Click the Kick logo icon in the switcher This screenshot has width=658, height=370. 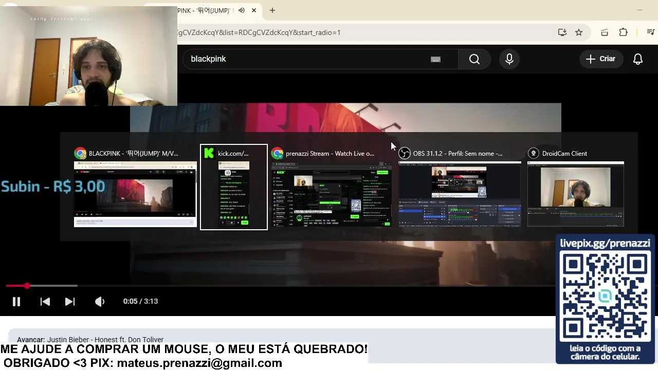(209, 153)
